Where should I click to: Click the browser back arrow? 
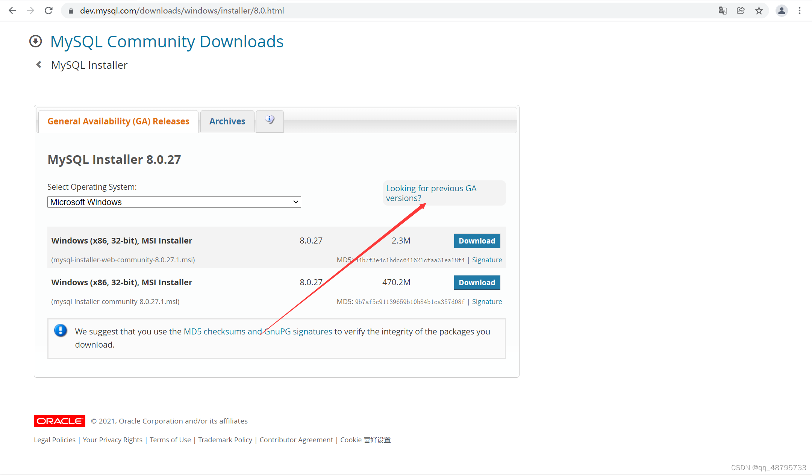tap(12, 11)
